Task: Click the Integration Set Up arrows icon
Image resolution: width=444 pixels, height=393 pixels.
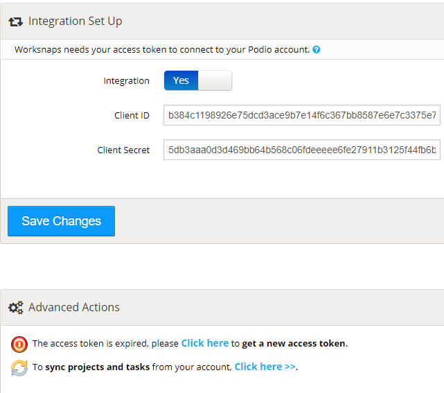Action: (15, 21)
